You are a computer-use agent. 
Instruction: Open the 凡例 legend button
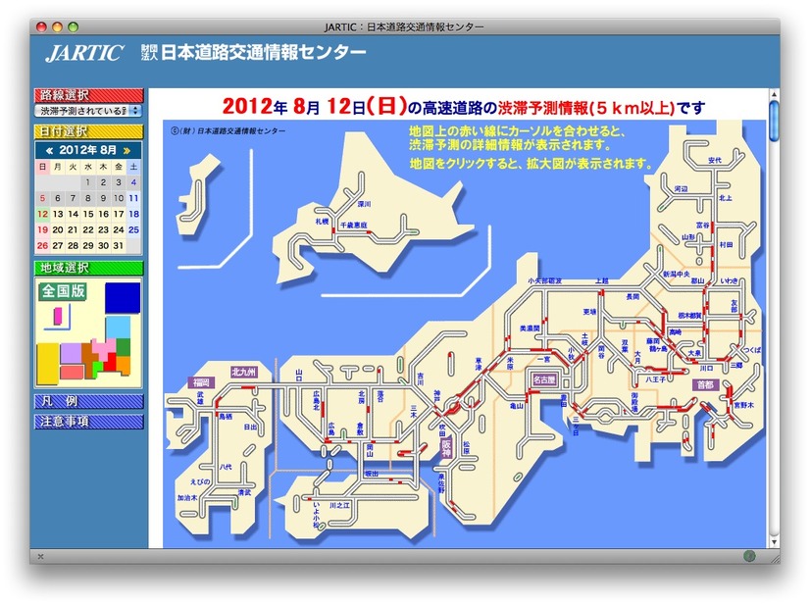pos(88,401)
